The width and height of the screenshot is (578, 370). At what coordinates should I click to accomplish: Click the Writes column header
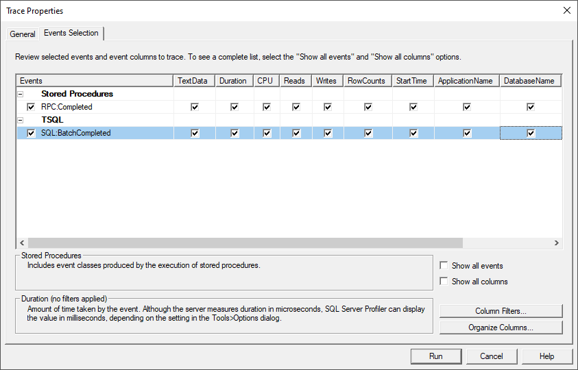[x=328, y=81]
